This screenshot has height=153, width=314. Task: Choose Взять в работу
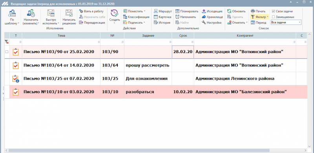point(91,11)
